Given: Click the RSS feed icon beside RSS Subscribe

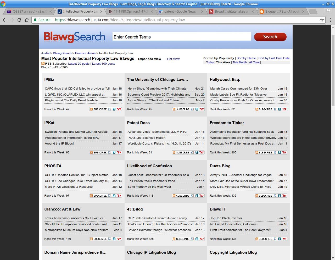Looking at the screenshot, I should [x=43, y=63].
